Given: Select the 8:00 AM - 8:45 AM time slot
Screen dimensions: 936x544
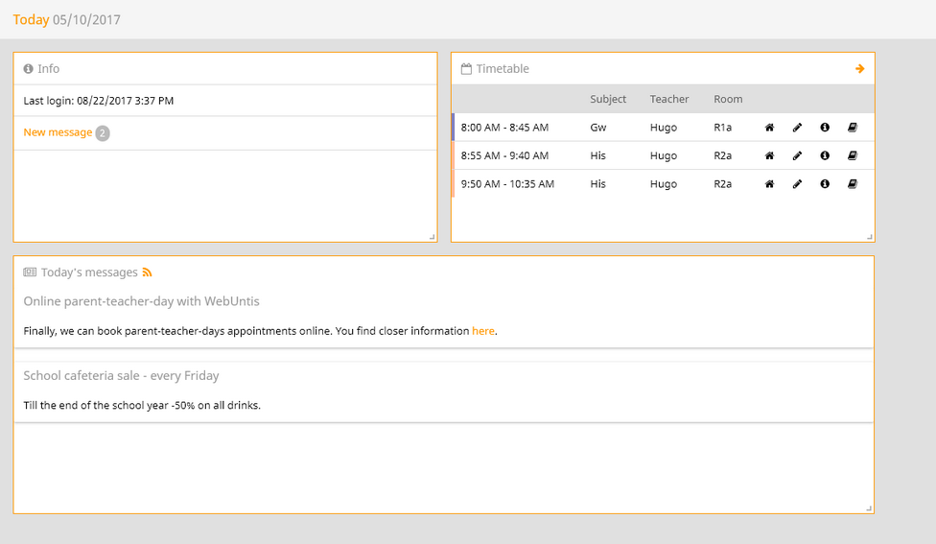Looking at the screenshot, I should tap(504, 128).
